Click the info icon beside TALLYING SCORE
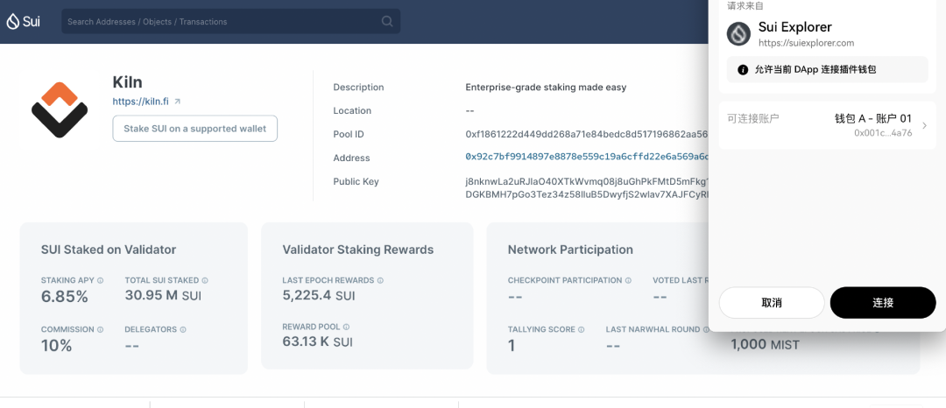This screenshot has width=946, height=408. (582, 330)
